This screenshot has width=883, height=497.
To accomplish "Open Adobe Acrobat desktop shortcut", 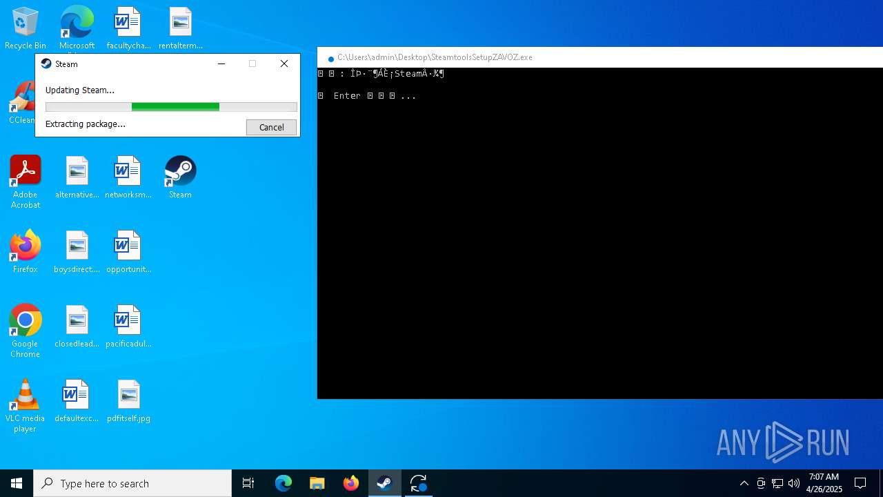I will [x=26, y=182].
